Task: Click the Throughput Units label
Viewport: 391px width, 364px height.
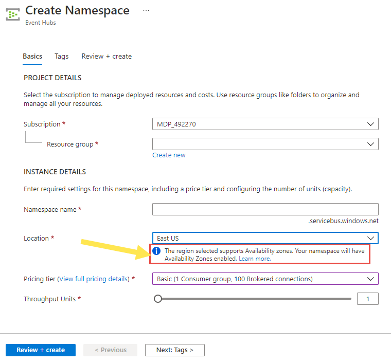Action: pyautogui.click(x=49, y=299)
